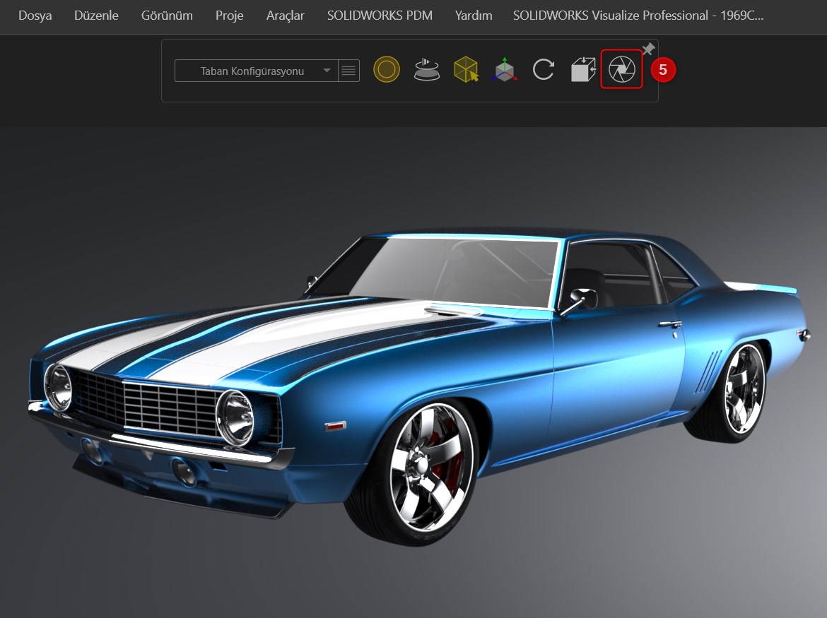Open the Proje menu
The image size is (827, 618).
coord(230,16)
